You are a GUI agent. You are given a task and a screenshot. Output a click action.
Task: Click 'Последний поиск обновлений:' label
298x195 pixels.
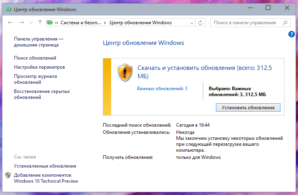137,125
